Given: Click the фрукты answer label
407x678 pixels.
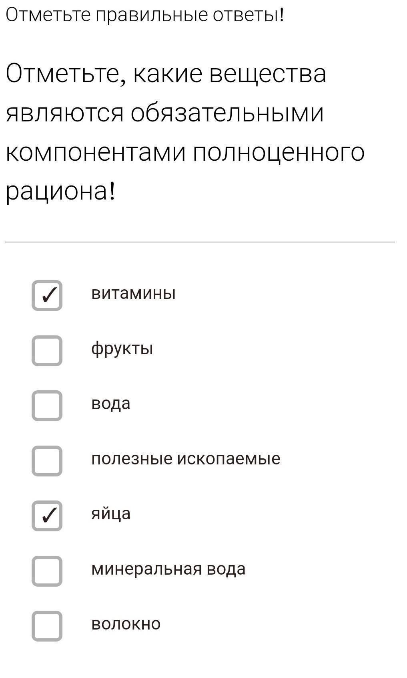Looking at the screenshot, I should tap(122, 349).
